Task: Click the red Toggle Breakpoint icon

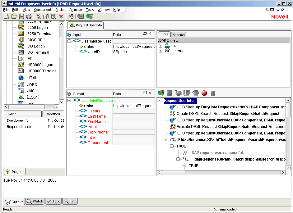Action: 204,93
